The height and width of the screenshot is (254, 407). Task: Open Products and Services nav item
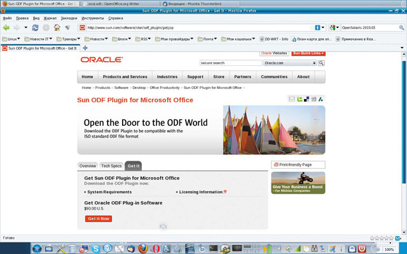[x=125, y=77]
